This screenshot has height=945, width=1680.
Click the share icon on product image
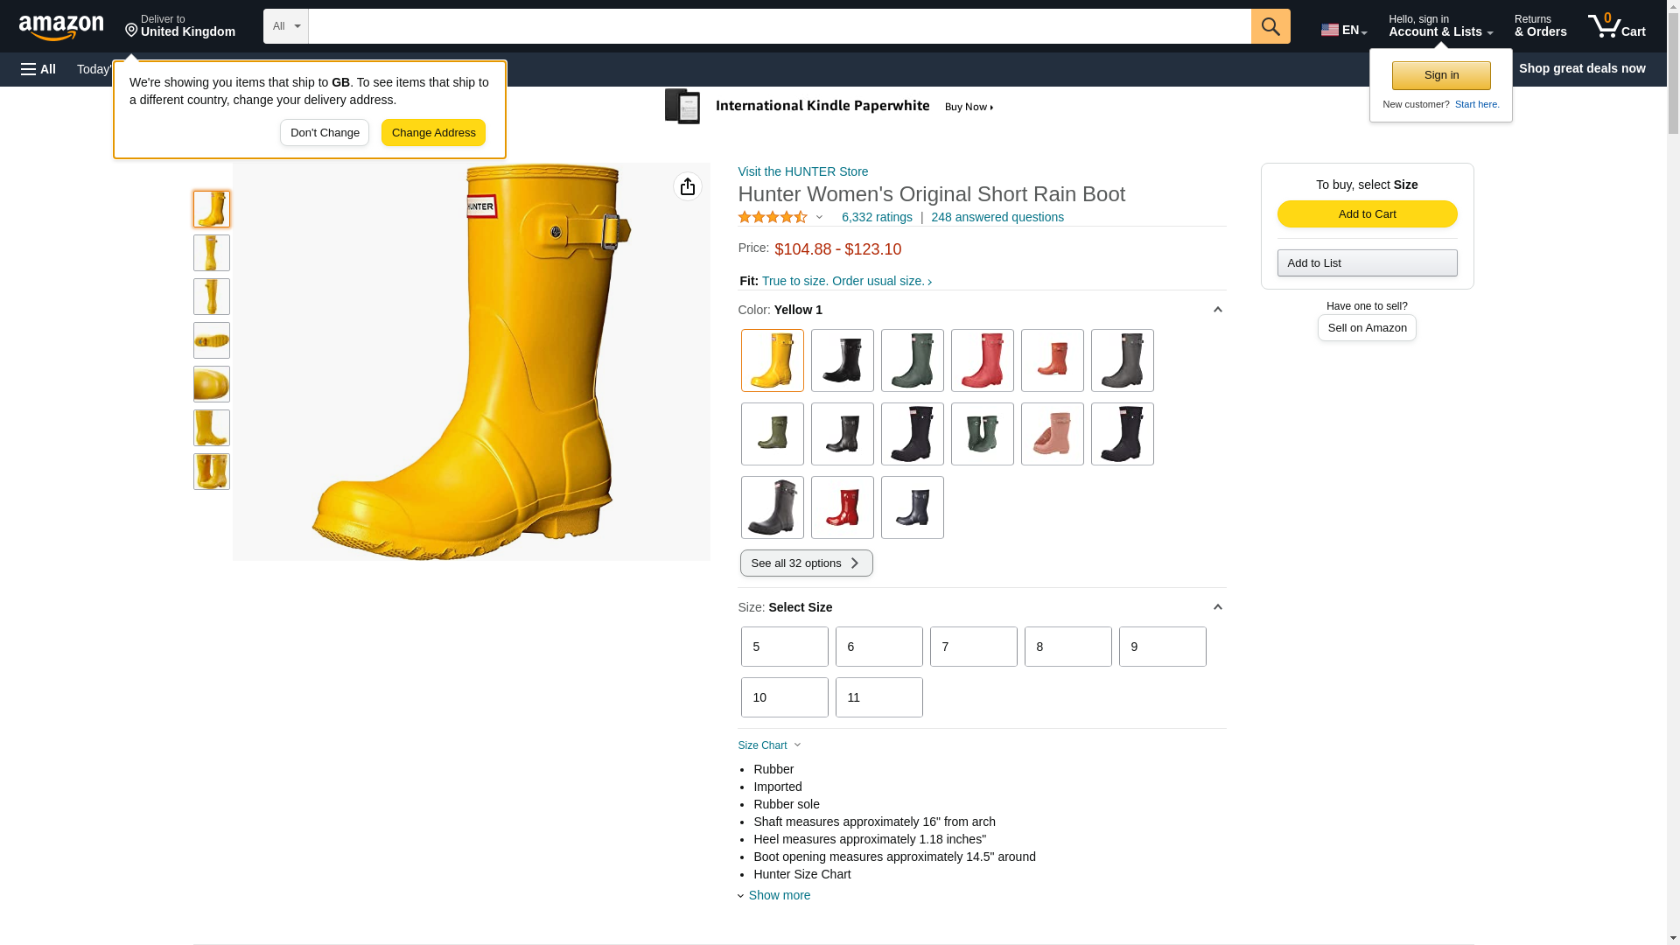pos(687,186)
